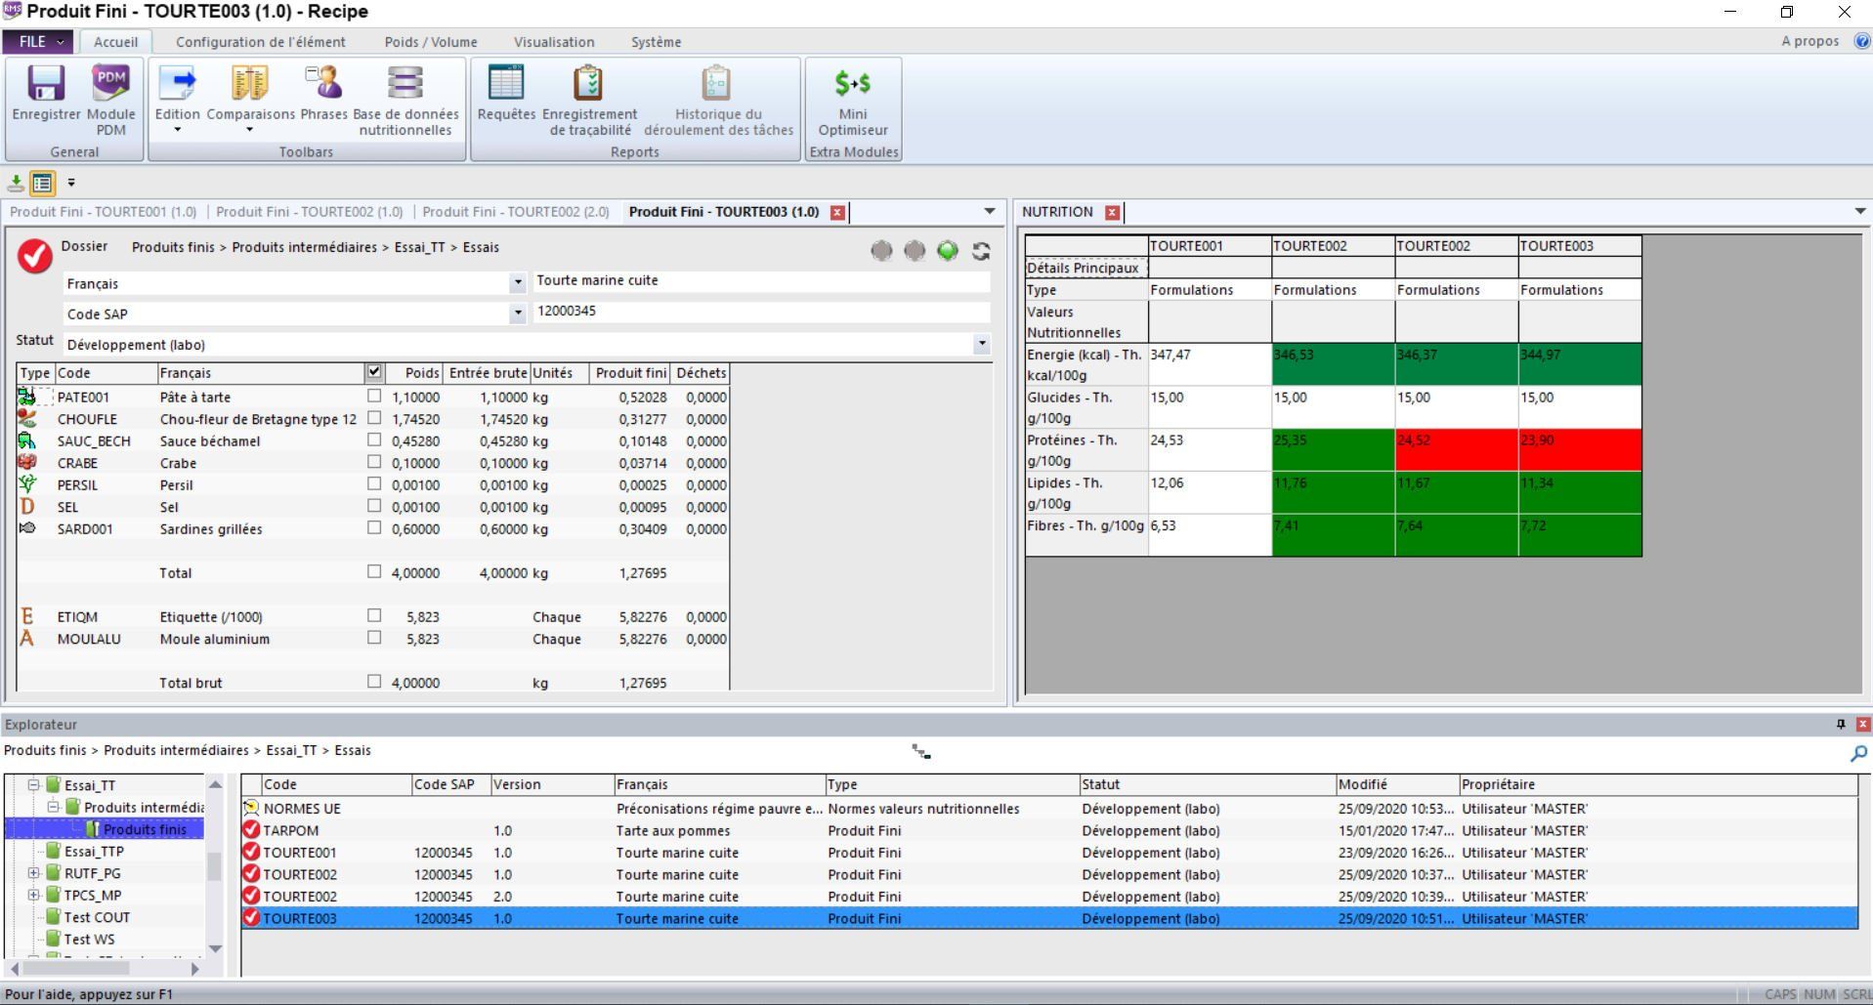Open the Code SAP field dropdown
This screenshot has width=1873, height=1005.
pos(517,314)
